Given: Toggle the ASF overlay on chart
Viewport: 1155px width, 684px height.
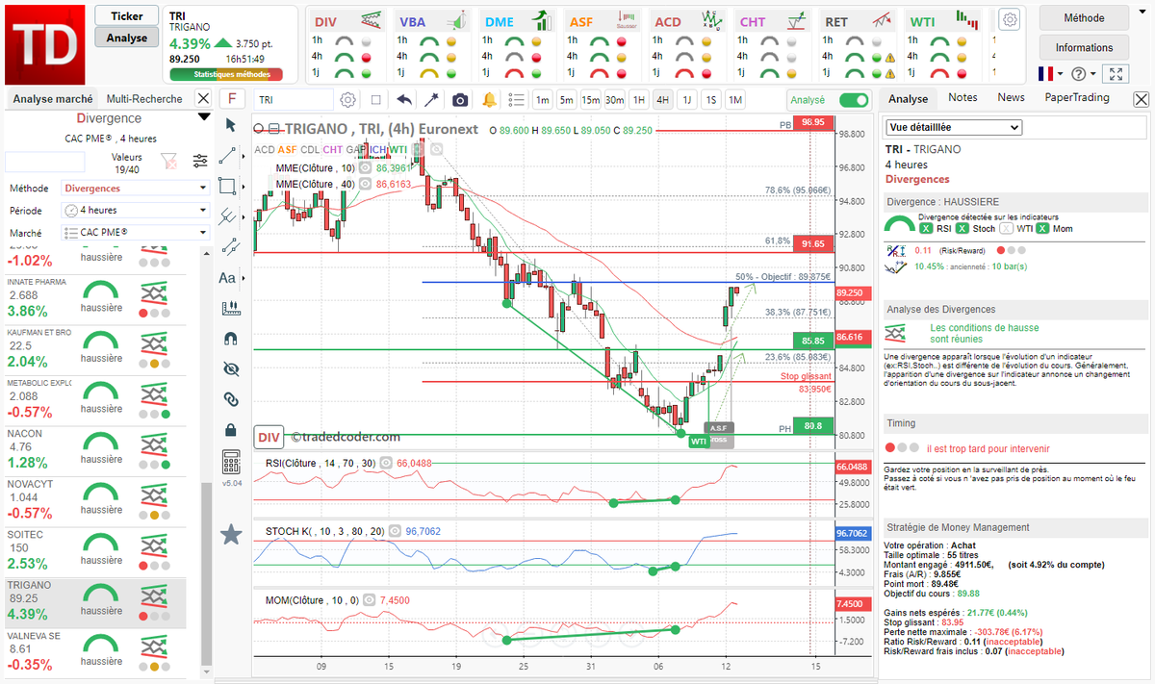Looking at the screenshot, I should [x=287, y=150].
